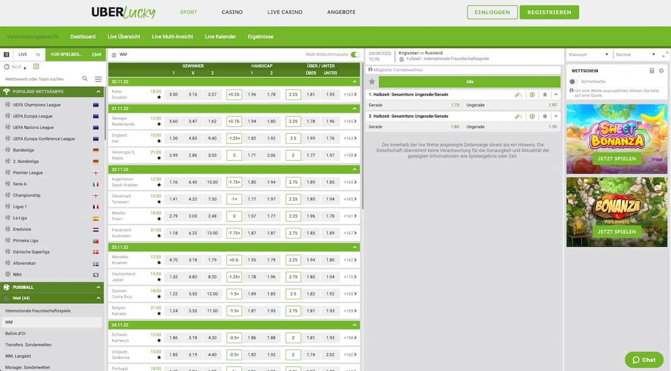Image resolution: width=671 pixels, height=371 pixels.
Task: Click the competition or team search field
Action: coord(42,79)
